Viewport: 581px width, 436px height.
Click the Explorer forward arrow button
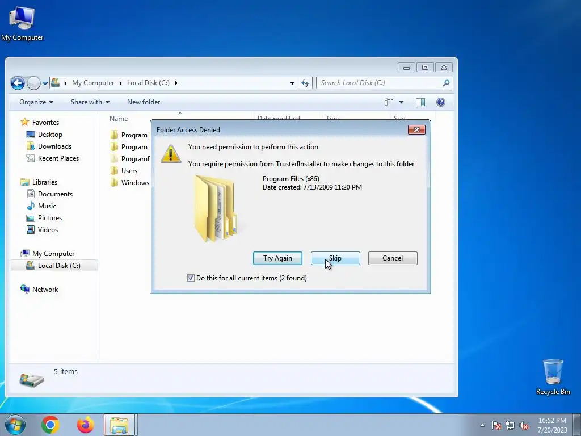[x=33, y=83]
